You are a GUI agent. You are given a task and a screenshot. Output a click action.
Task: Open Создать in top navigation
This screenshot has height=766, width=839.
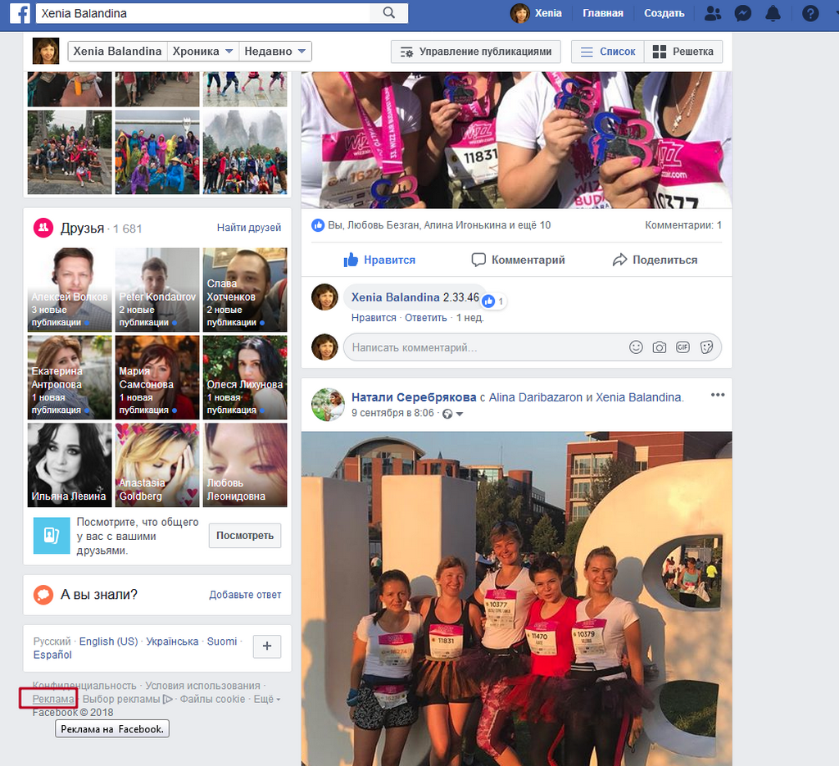[664, 13]
